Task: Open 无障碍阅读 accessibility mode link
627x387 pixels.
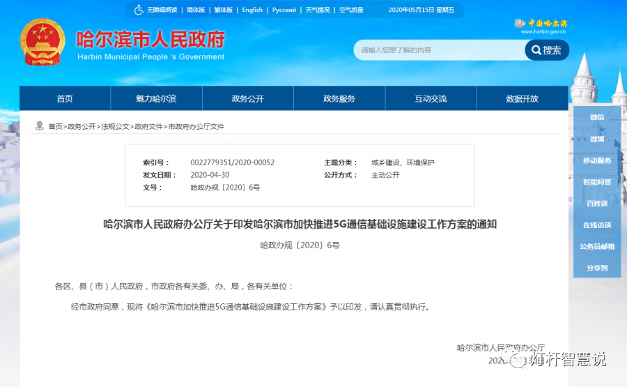Action: (162, 10)
